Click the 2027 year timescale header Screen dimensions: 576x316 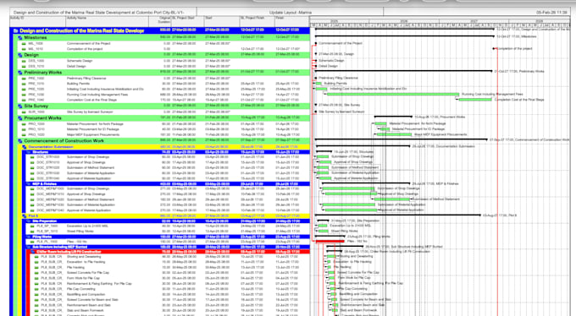(474, 21)
